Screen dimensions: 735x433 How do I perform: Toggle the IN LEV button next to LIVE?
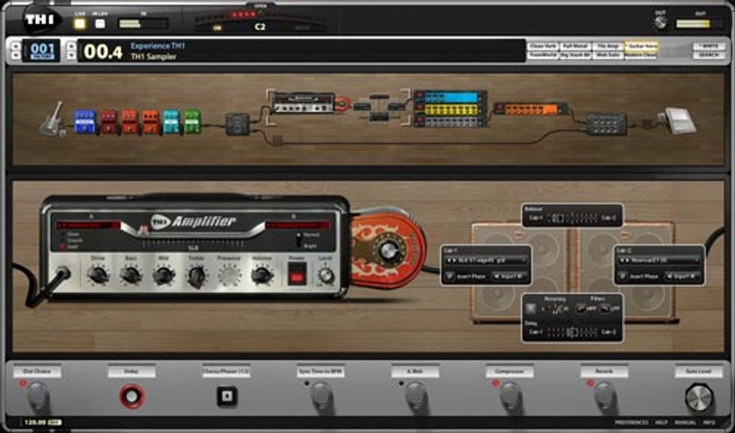(100, 23)
